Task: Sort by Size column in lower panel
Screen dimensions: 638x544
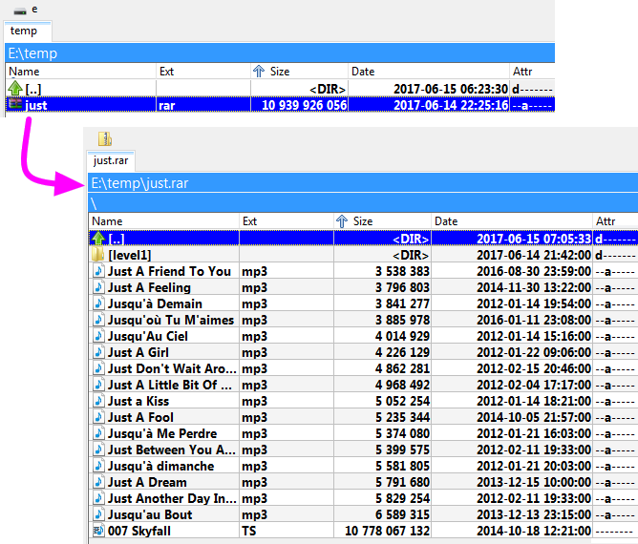Action: [362, 221]
